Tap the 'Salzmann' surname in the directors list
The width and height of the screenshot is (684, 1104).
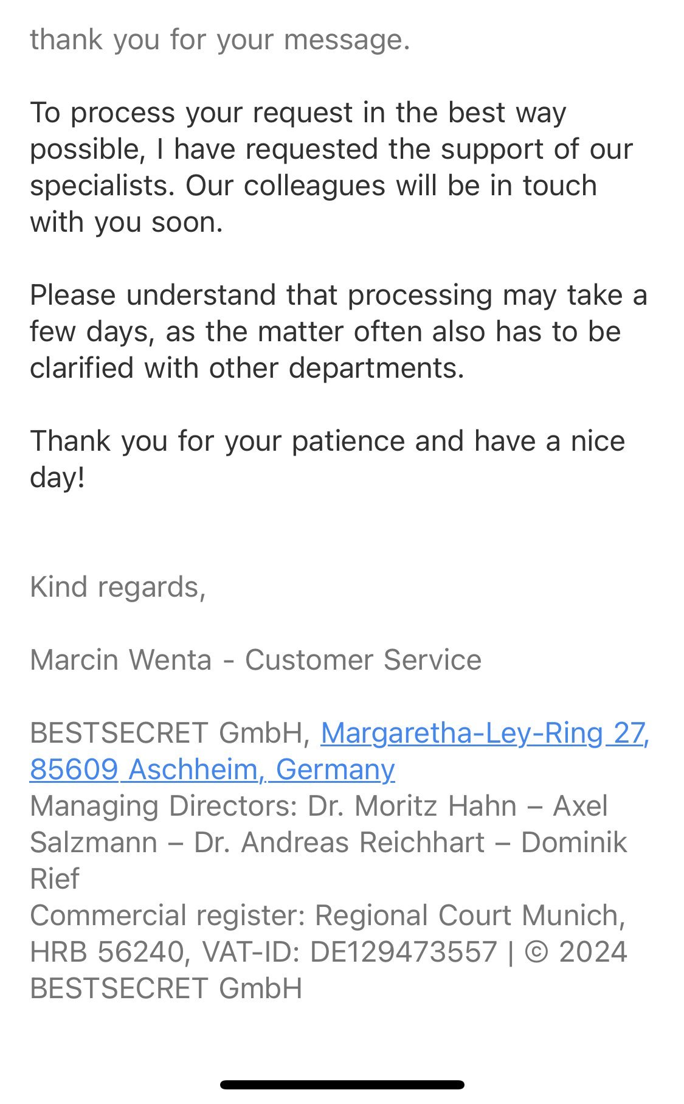(93, 842)
